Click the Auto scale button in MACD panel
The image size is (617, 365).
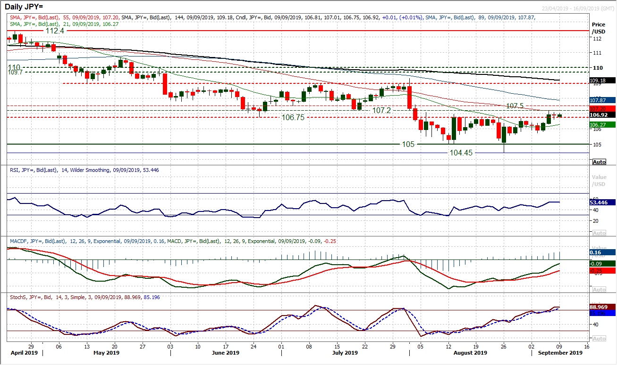[x=599, y=289]
